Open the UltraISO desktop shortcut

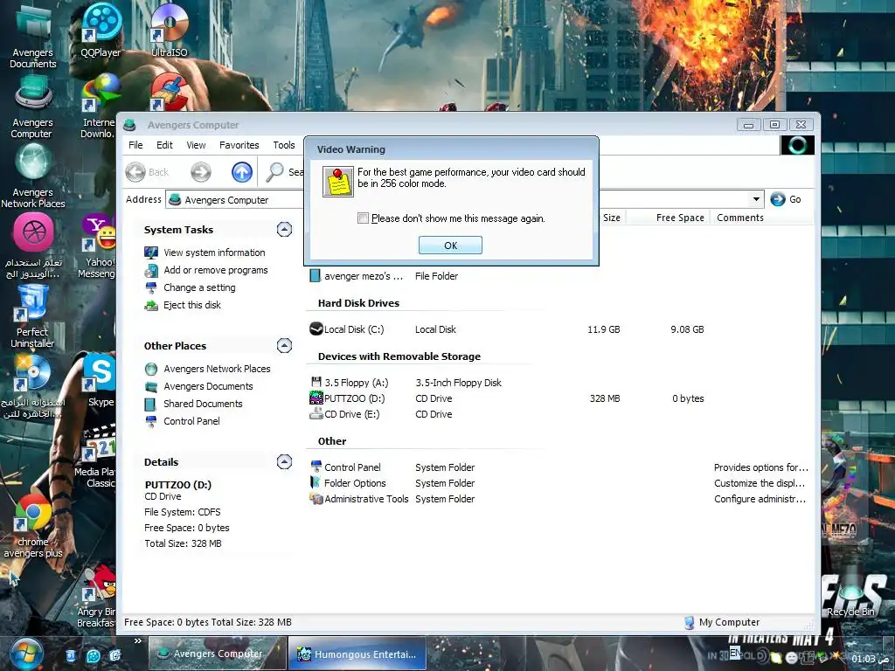[x=169, y=30]
